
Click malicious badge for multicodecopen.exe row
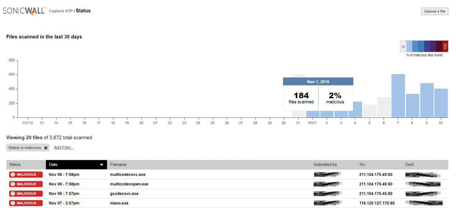tap(26, 184)
